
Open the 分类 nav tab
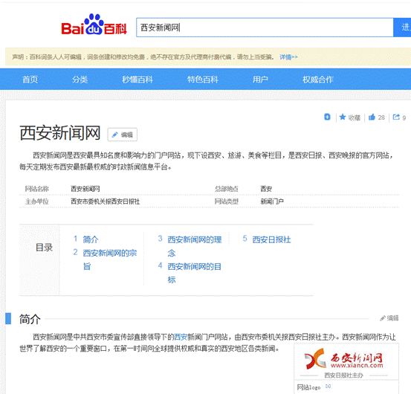80,79
